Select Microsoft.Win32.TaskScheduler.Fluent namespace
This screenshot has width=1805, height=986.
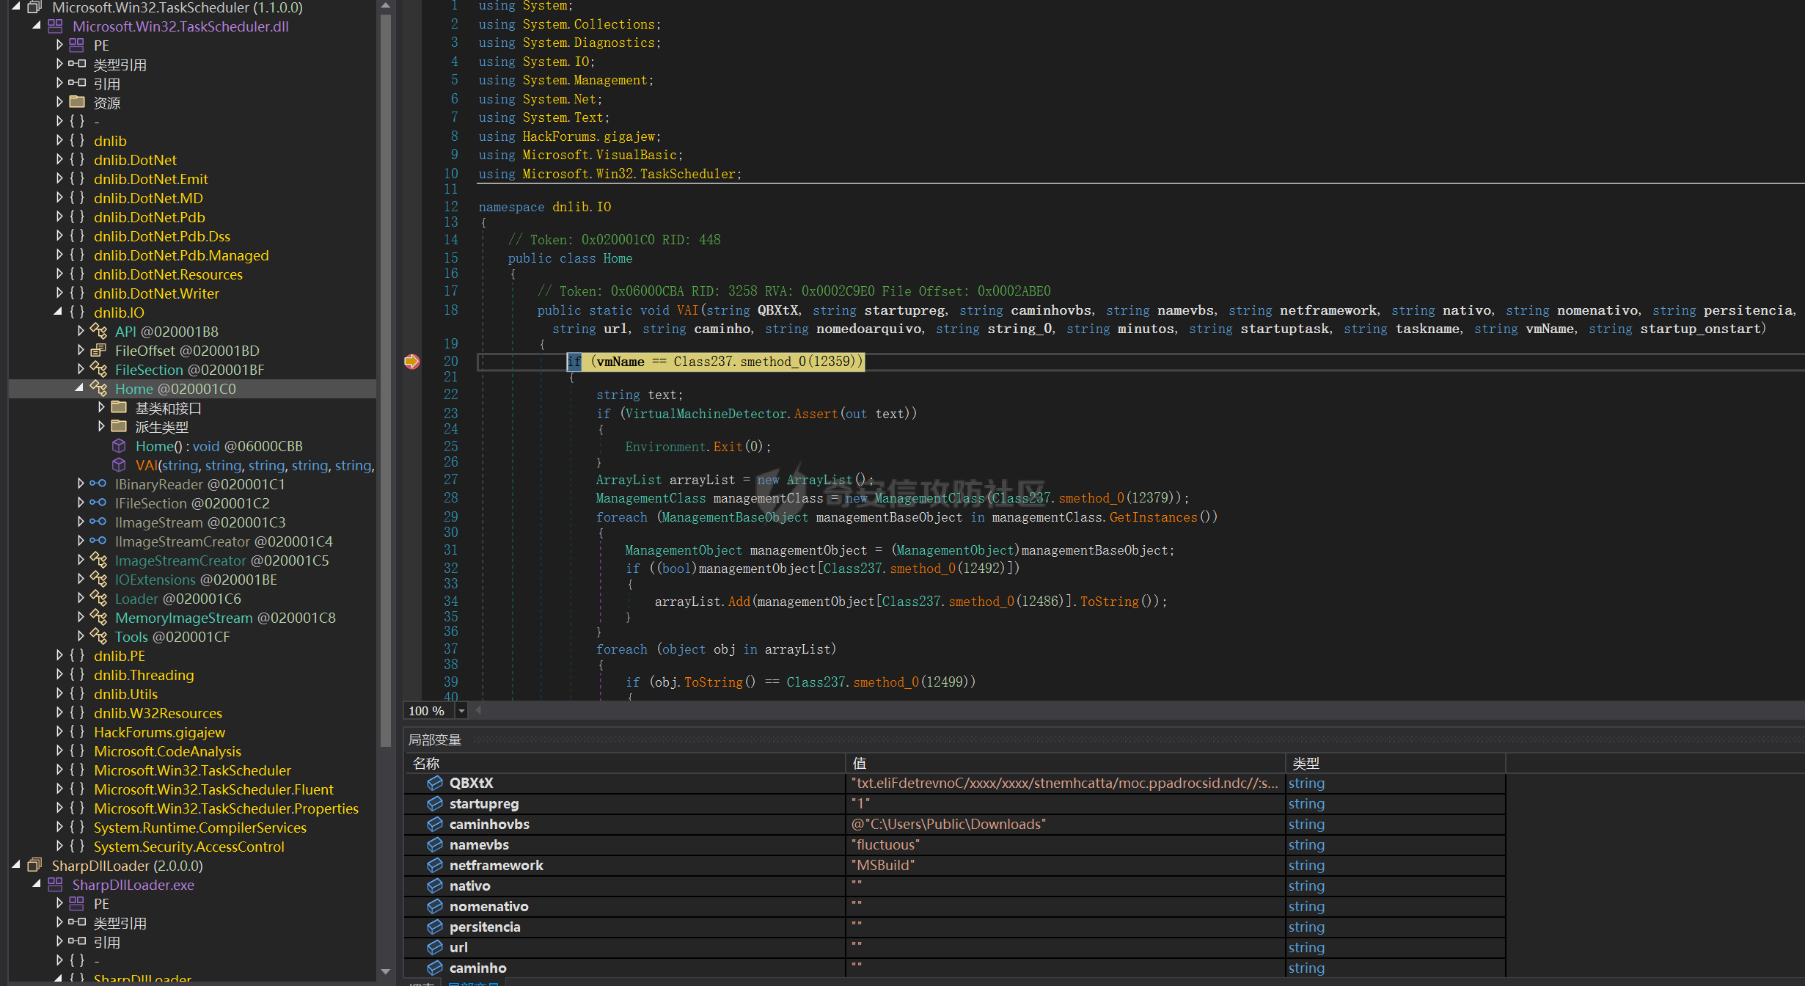click(x=213, y=789)
